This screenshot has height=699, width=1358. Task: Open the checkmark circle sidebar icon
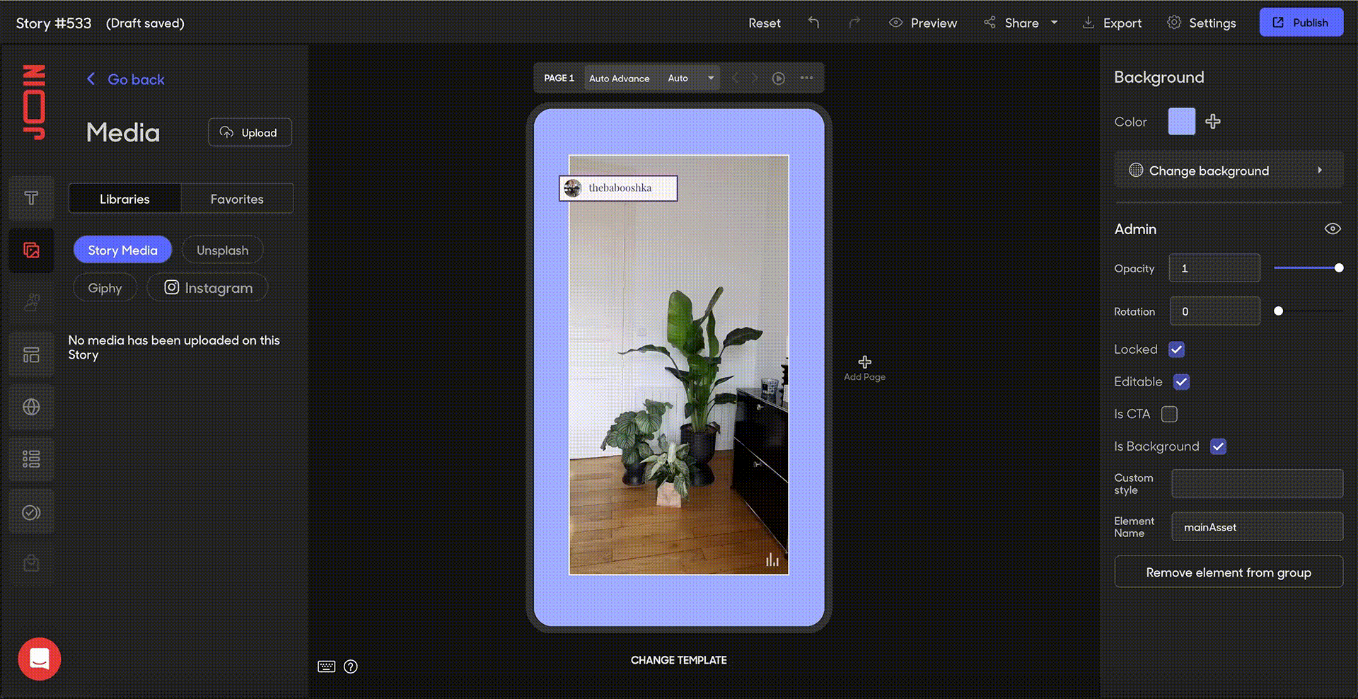tap(31, 512)
